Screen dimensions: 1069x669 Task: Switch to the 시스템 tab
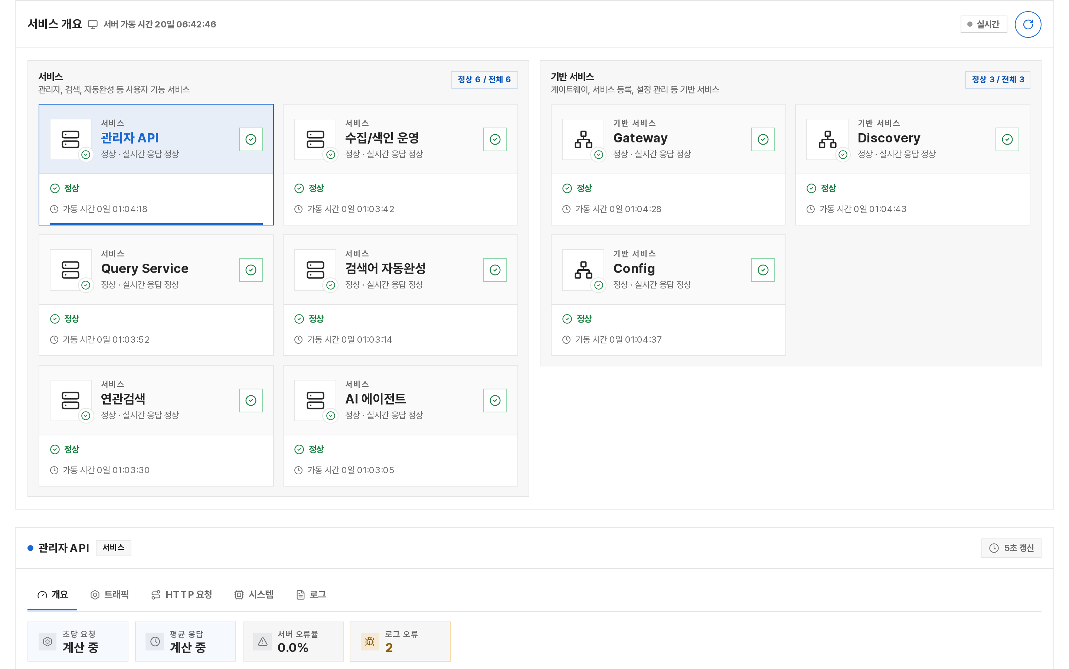click(x=254, y=595)
